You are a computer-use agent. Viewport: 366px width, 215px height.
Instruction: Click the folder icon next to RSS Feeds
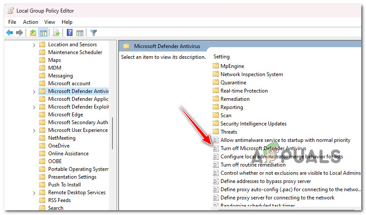42,200
